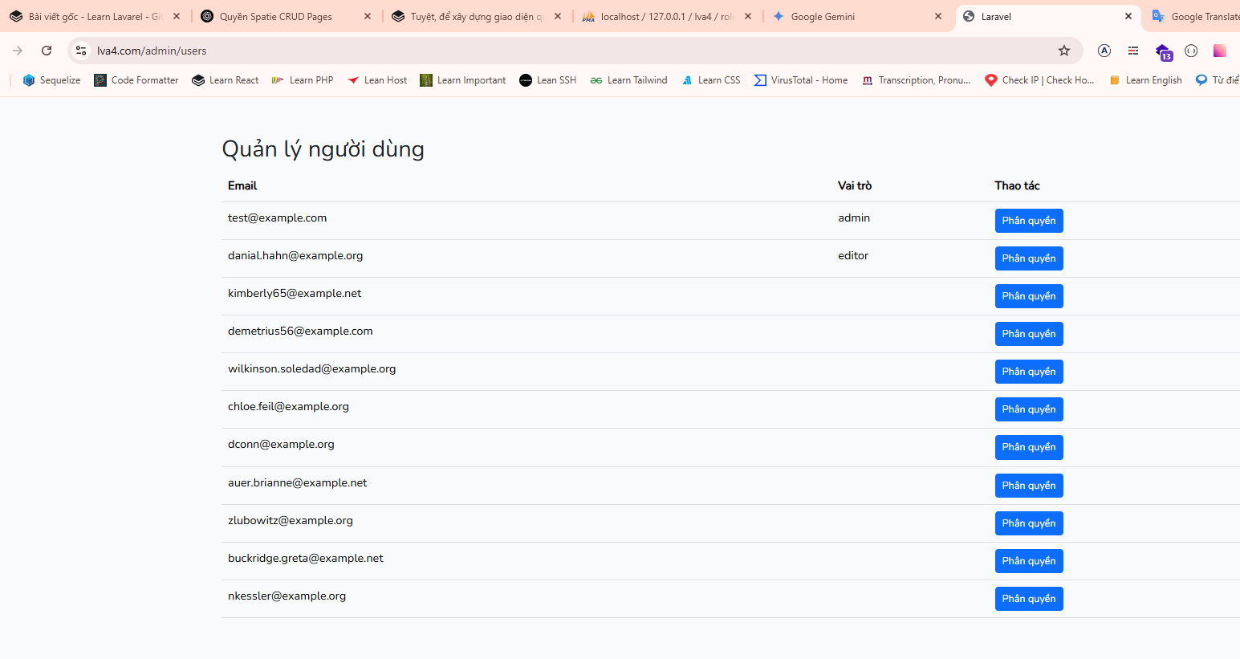Open the Sequelize bookmark
Screen dimensions: 1240x659
click(52, 80)
